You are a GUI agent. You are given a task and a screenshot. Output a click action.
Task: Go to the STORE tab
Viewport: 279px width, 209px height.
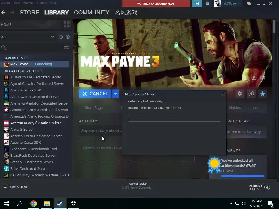coord(29,13)
